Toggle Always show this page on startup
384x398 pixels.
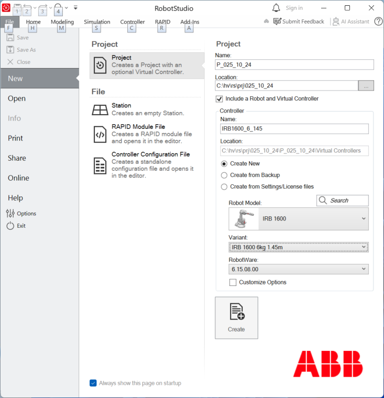(x=93, y=383)
